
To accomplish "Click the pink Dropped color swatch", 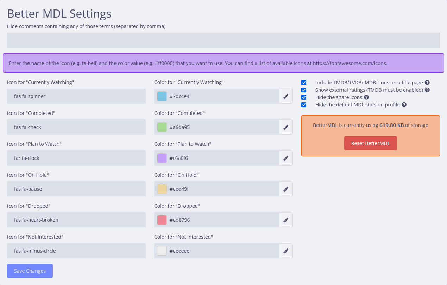I will click(x=162, y=220).
